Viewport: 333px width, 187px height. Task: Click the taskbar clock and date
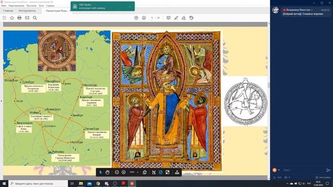318,183
